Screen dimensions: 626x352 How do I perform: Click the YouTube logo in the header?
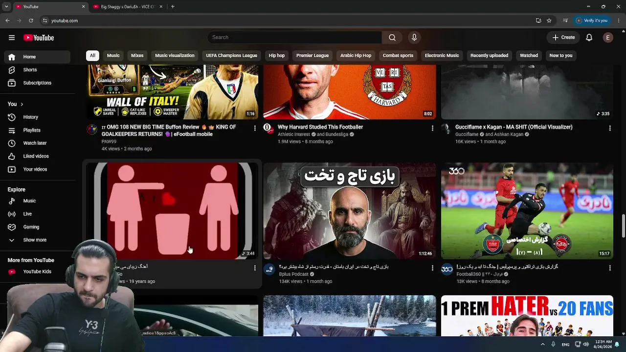coord(39,38)
